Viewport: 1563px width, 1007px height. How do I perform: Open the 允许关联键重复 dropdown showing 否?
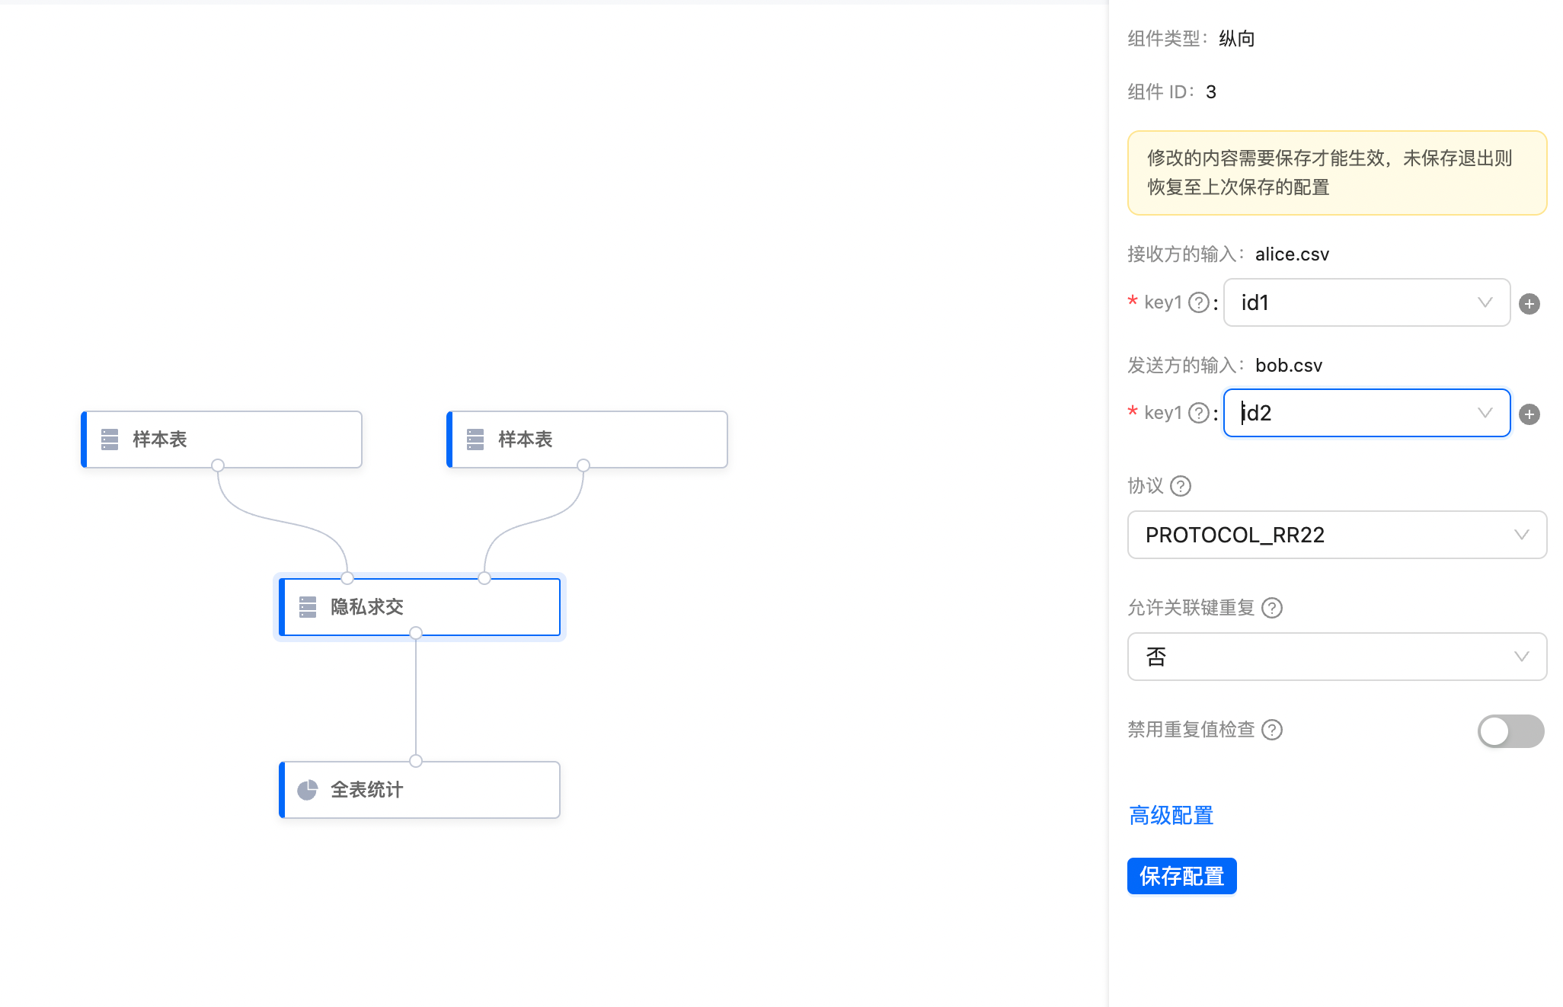click(x=1337, y=657)
